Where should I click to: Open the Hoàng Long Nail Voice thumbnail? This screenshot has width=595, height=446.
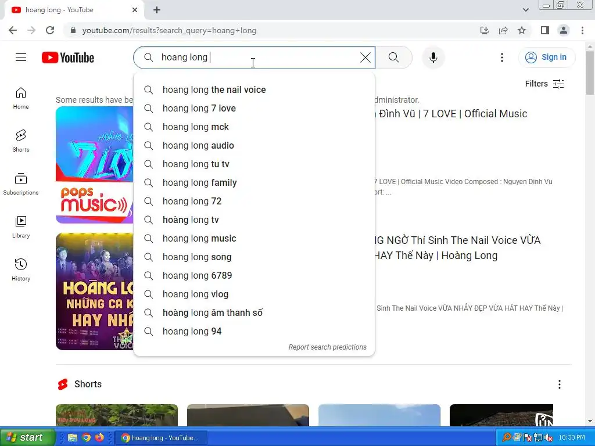pos(95,292)
